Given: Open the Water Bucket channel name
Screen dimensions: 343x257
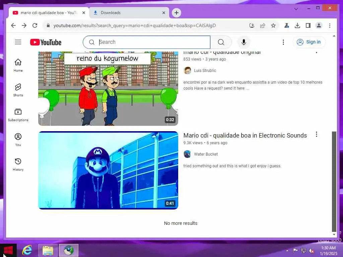Looking at the screenshot, I should coord(206,154).
